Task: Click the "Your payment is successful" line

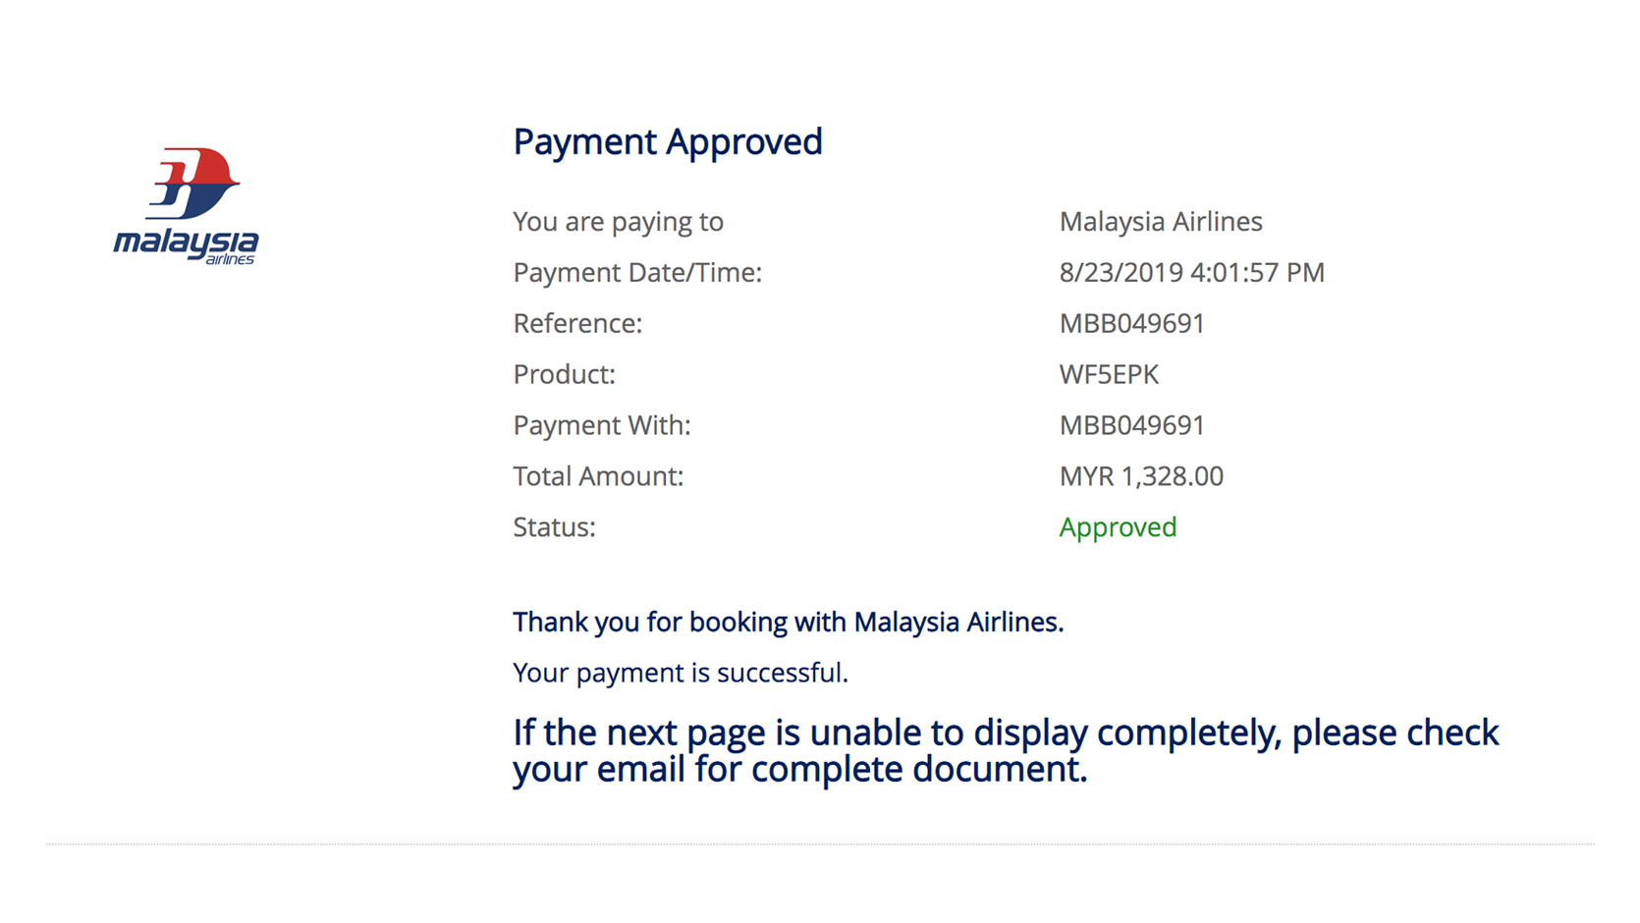Action: [x=680, y=674]
